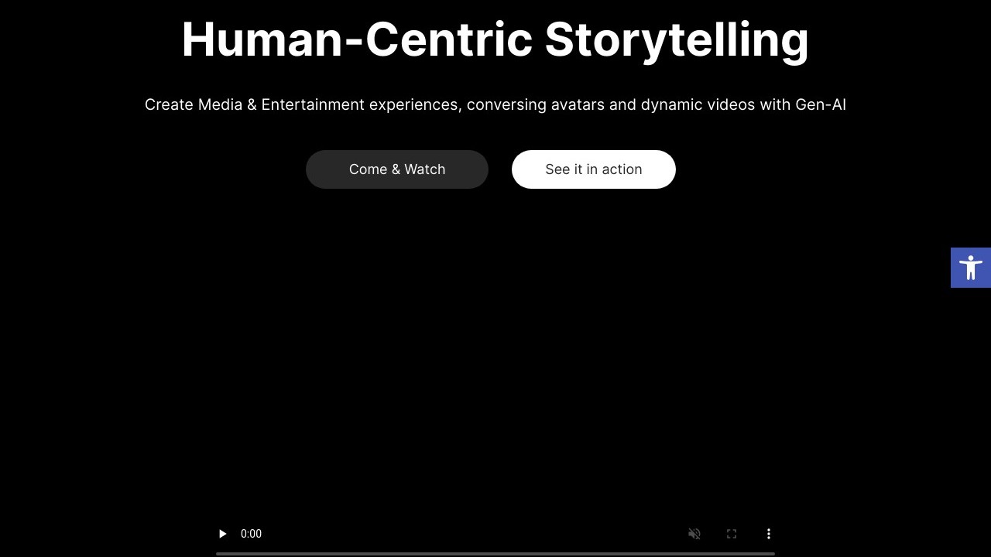Click the video progress bar
Screen dimensions: 991x557
tap(495, 553)
